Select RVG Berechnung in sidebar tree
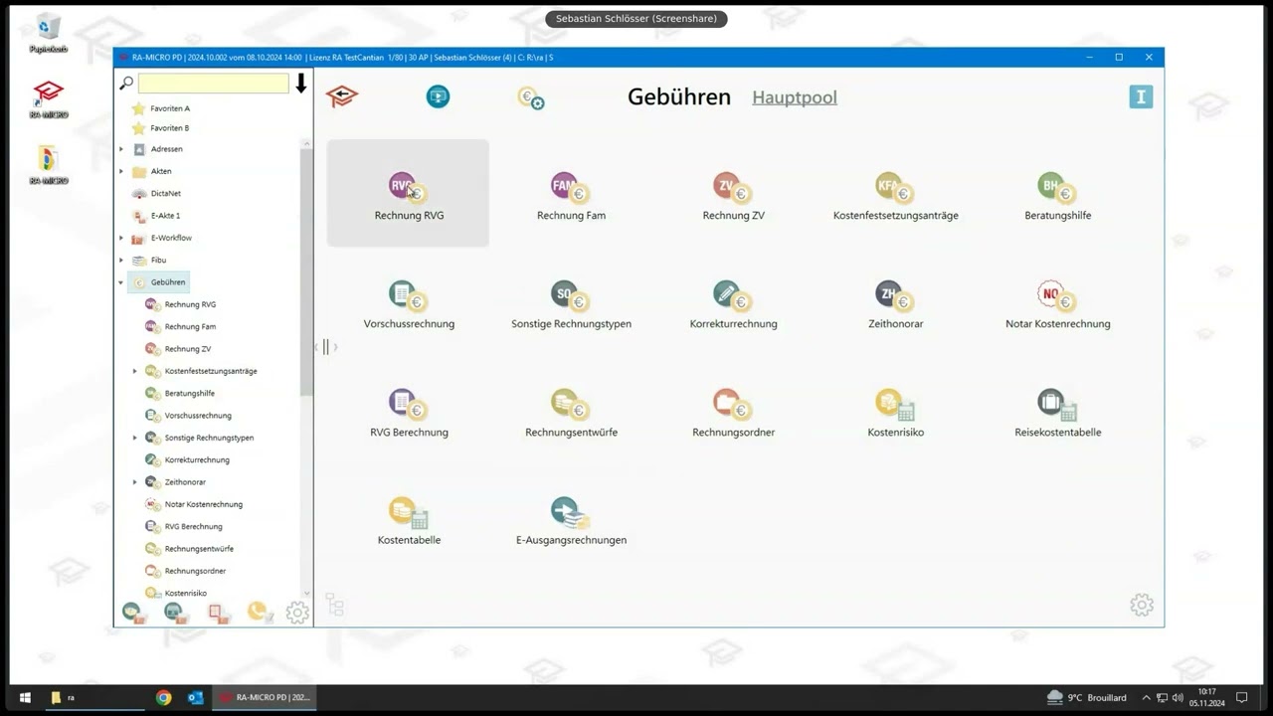The width and height of the screenshot is (1273, 716). pos(193,527)
